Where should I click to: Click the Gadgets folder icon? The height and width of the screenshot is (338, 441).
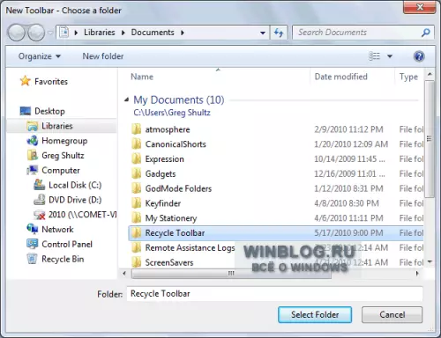(136, 173)
